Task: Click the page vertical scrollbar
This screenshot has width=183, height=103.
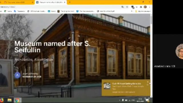Action: tap(151, 56)
